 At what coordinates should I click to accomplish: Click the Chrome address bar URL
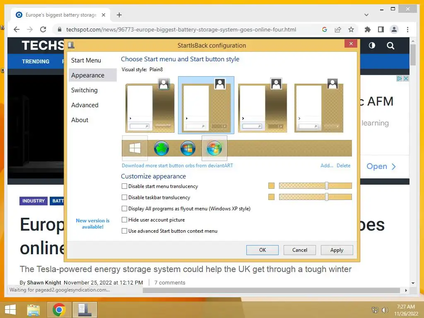point(181,29)
